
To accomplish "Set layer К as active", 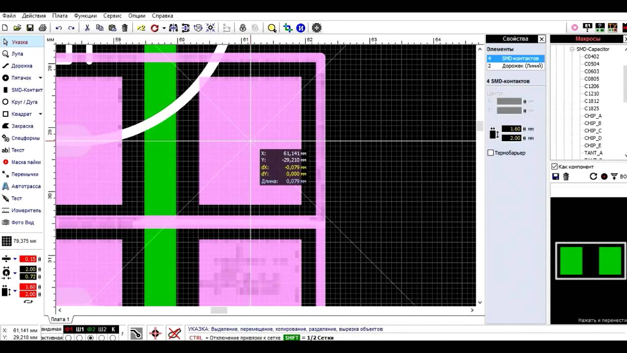I will (113, 338).
